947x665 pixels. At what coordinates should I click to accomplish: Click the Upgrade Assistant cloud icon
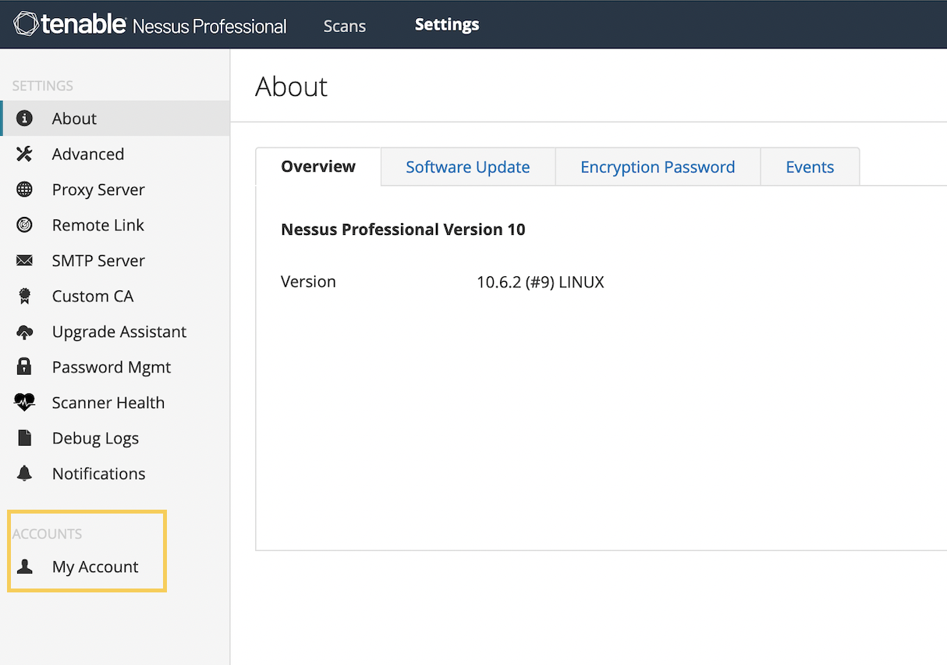click(x=24, y=332)
